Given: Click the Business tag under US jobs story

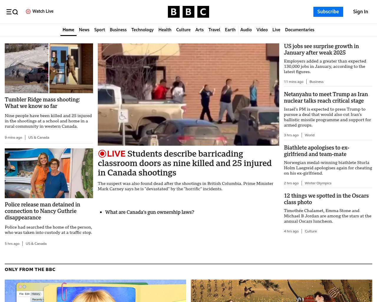Looking at the screenshot, I should (316, 82).
